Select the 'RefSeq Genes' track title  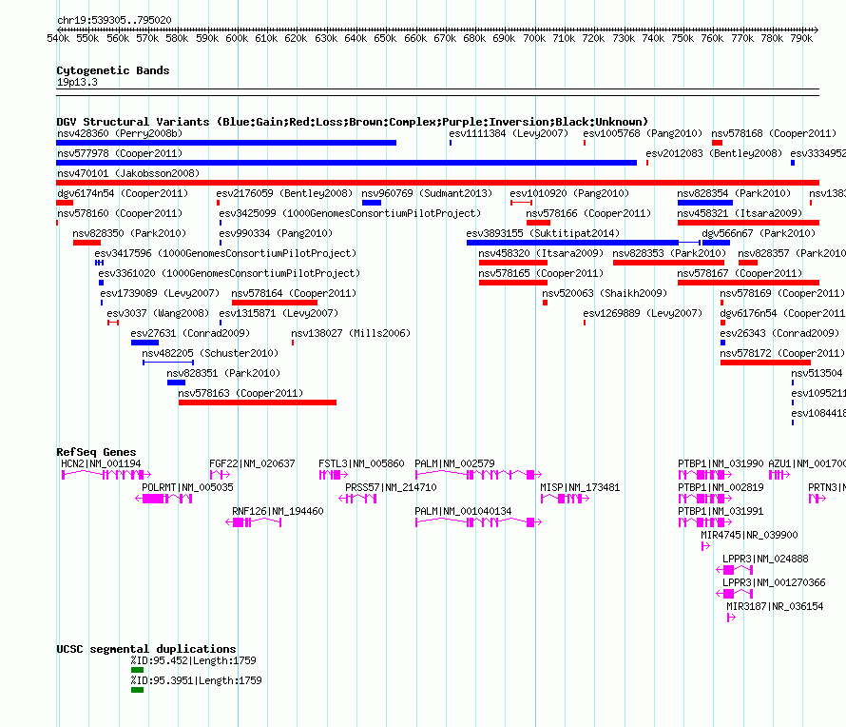click(97, 452)
